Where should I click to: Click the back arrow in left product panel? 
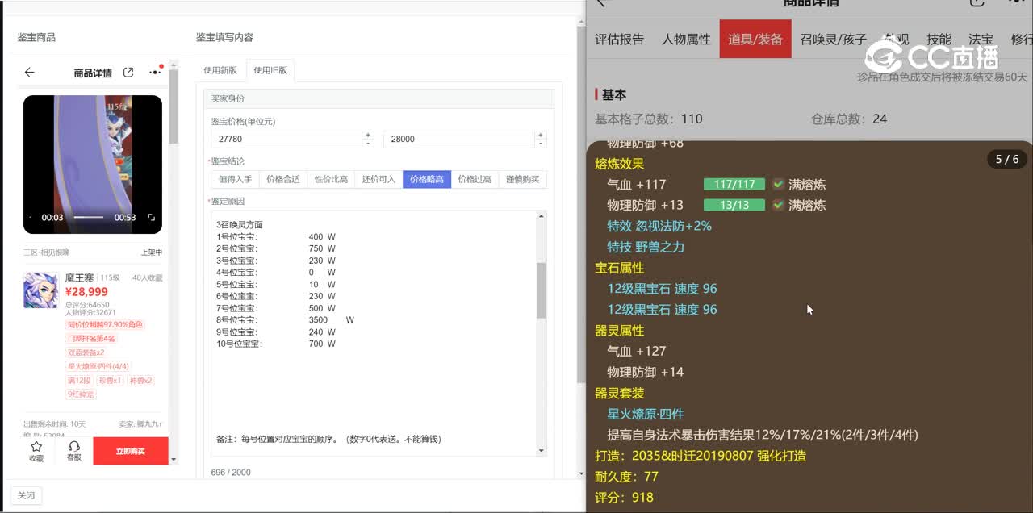[30, 73]
